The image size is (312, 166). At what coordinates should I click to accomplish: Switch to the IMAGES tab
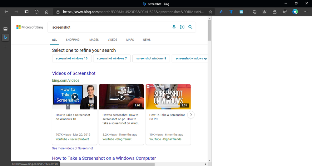tap(93, 40)
